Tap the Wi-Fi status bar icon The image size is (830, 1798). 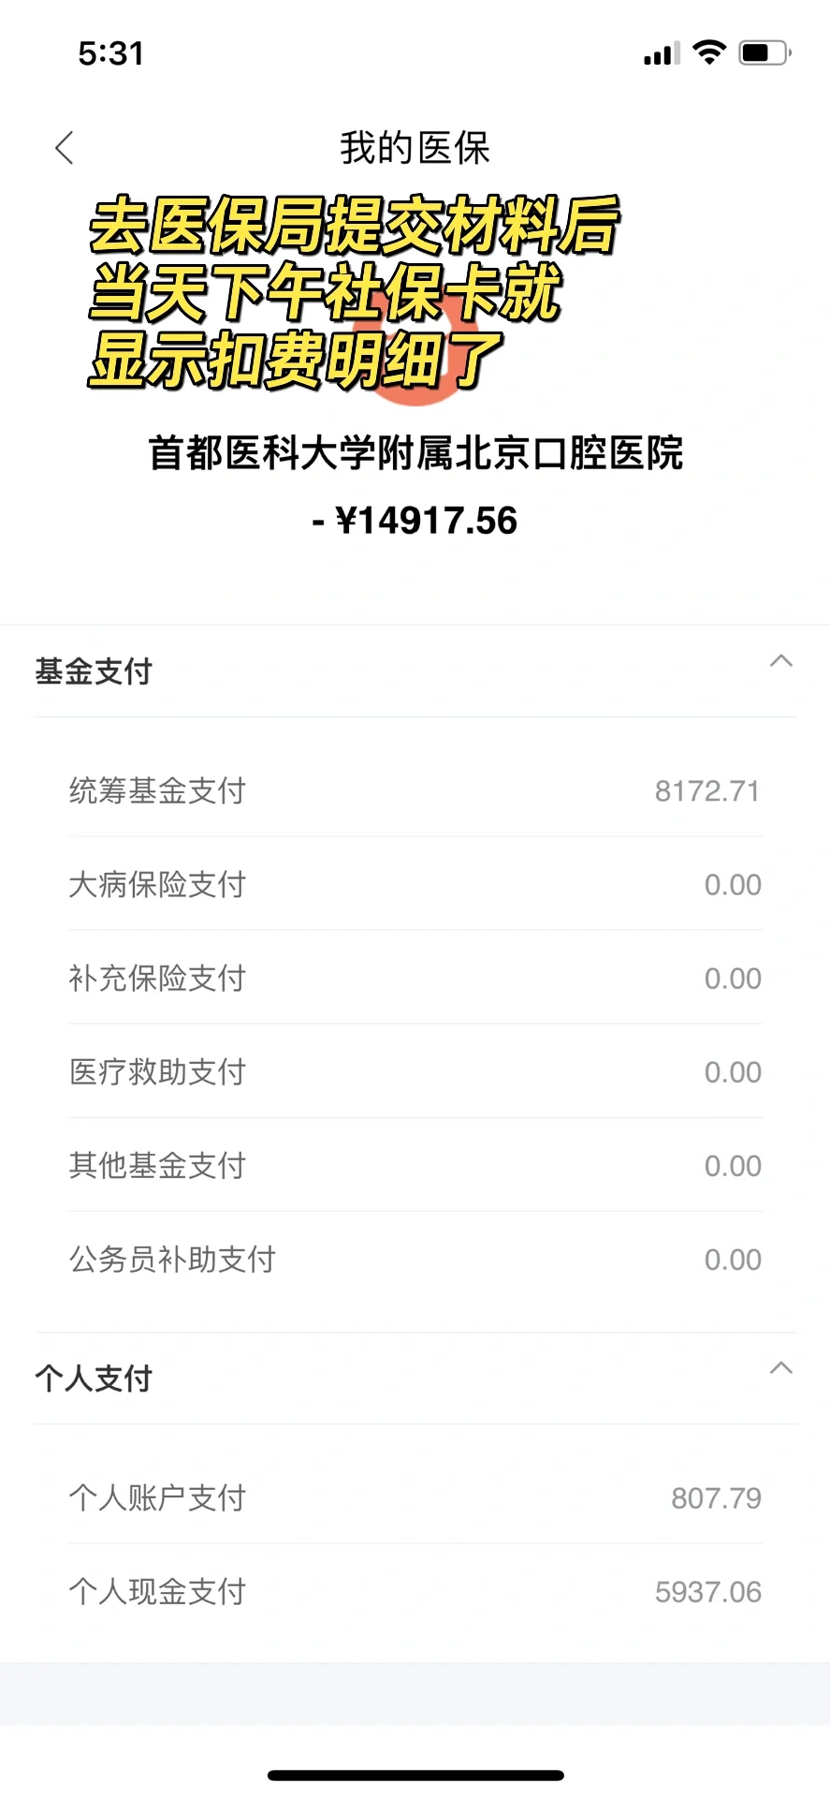point(709,52)
